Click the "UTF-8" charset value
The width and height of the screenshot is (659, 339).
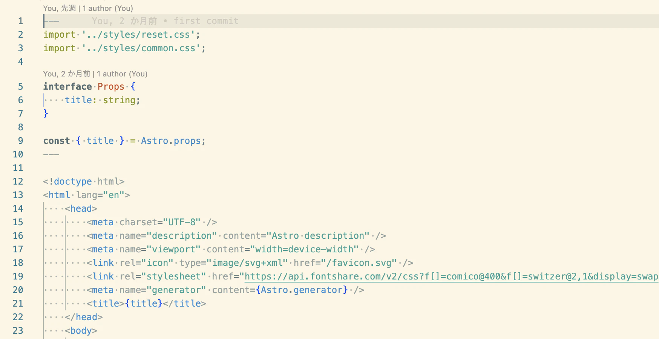click(182, 222)
